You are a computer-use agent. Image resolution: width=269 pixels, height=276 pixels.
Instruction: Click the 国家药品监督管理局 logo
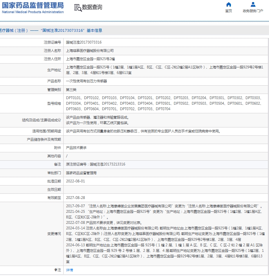(x=33, y=5)
